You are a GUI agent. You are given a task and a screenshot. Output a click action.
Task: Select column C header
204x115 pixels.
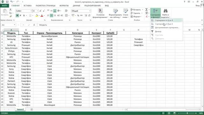[x=49, y=30]
